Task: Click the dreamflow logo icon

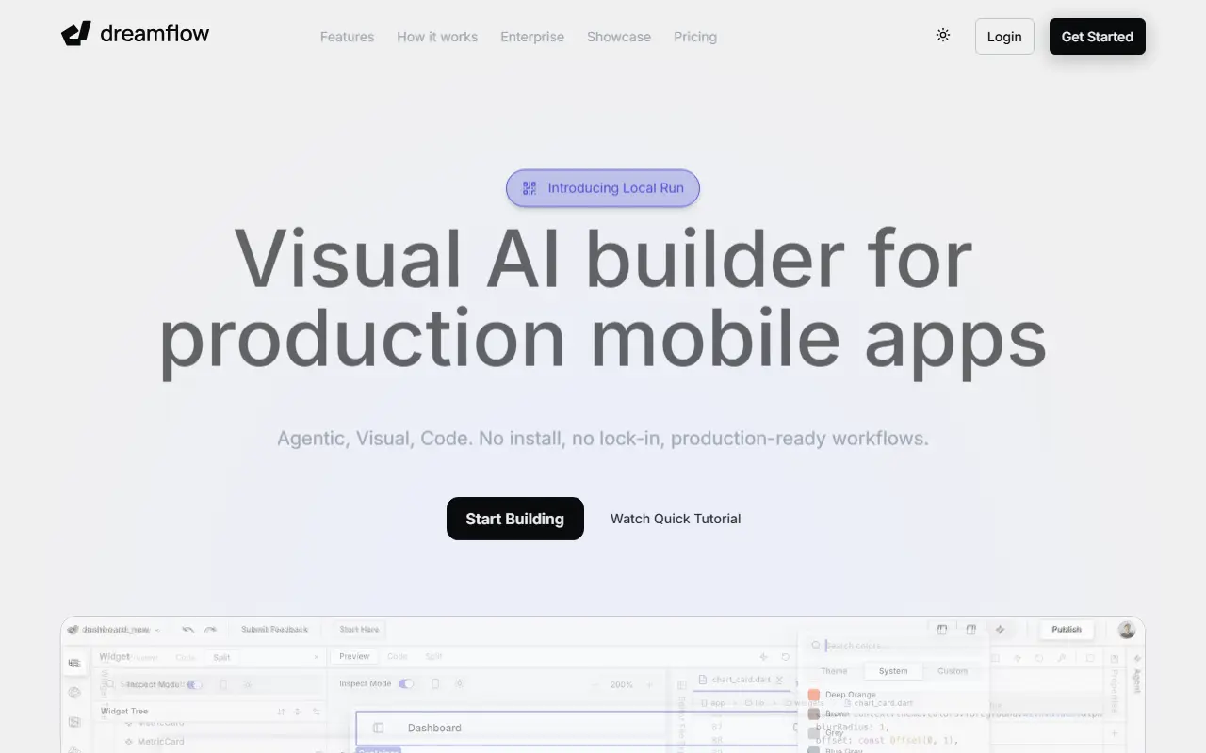Action: pyautogui.click(x=75, y=34)
